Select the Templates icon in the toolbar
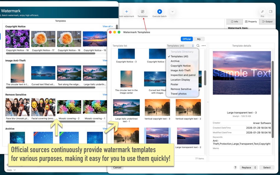The image size is (280, 175). click(142, 12)
